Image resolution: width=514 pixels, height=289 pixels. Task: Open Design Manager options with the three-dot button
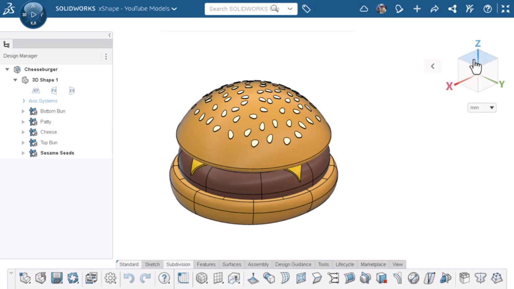[x=106, y=56]
